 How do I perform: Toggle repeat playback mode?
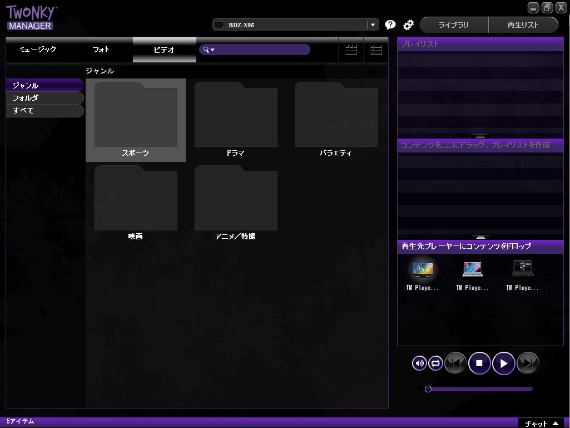pyautogui.click(x=435, y=363)
